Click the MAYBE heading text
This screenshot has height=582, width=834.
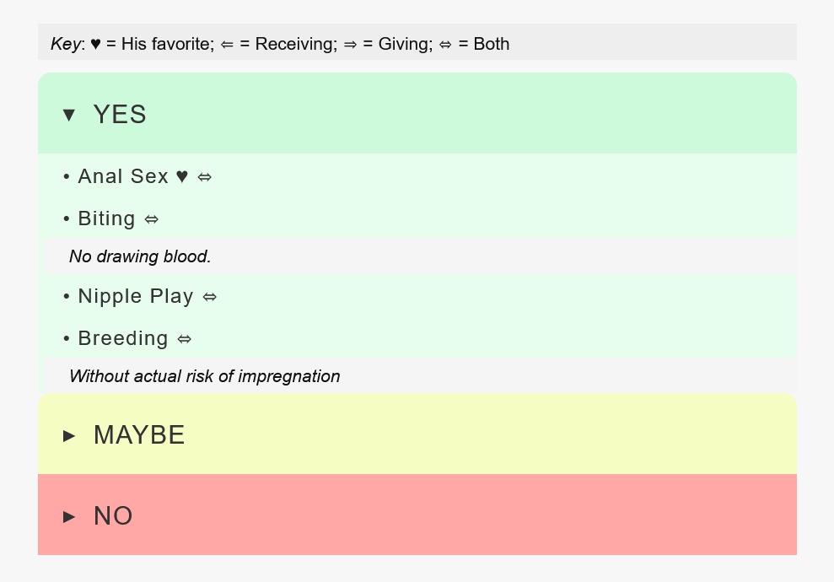click(x=139, y=435)
